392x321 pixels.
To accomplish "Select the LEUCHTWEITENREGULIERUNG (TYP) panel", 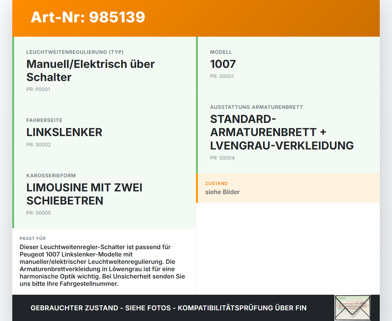I will tap(104, 70).
